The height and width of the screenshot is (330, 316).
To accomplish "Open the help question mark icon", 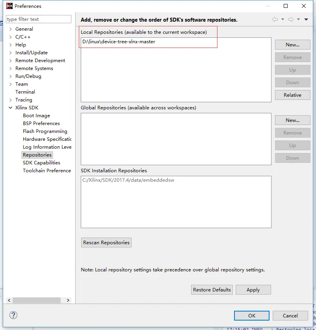I will tap(13, 315).
